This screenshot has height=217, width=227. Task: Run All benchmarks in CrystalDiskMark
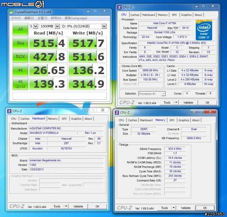(x=20, y=29)
